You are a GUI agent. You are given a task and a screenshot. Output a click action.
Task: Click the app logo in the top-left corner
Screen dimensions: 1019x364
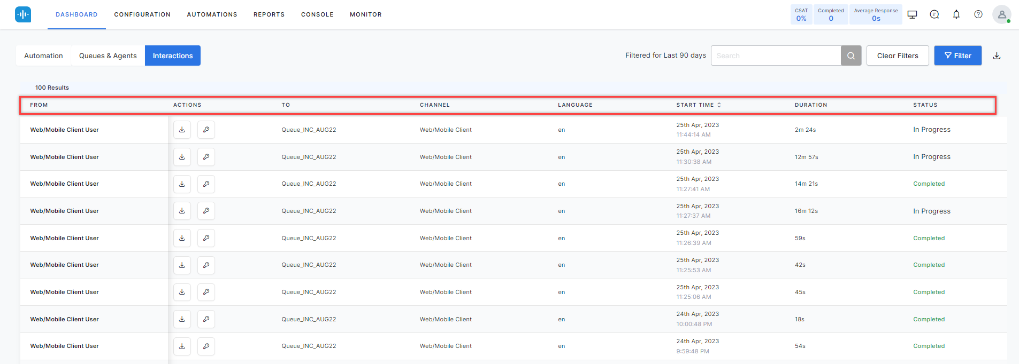[x=23, y=14]
